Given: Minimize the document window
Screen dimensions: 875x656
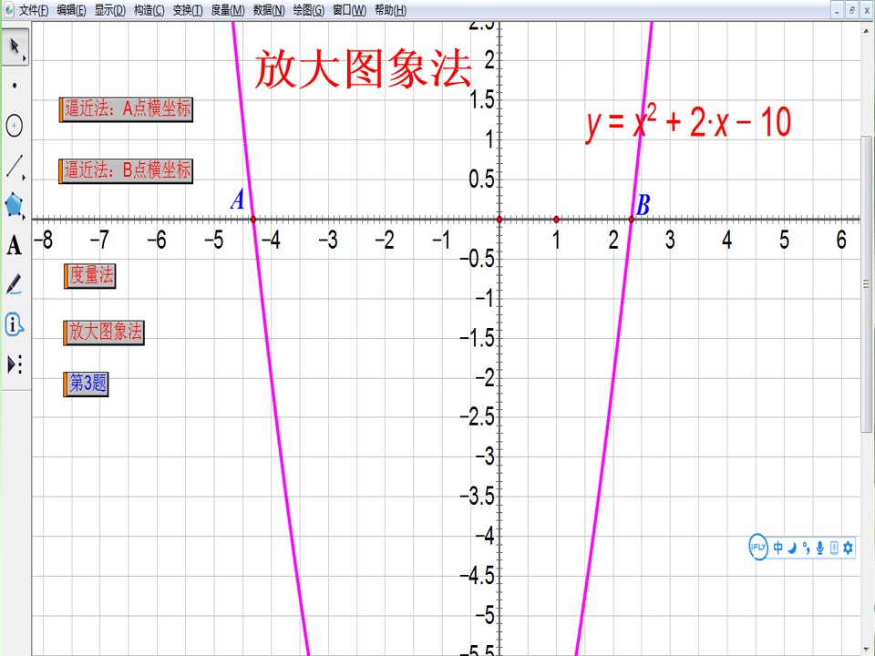Looking at the screenshot, I should [x=837, y=10].
